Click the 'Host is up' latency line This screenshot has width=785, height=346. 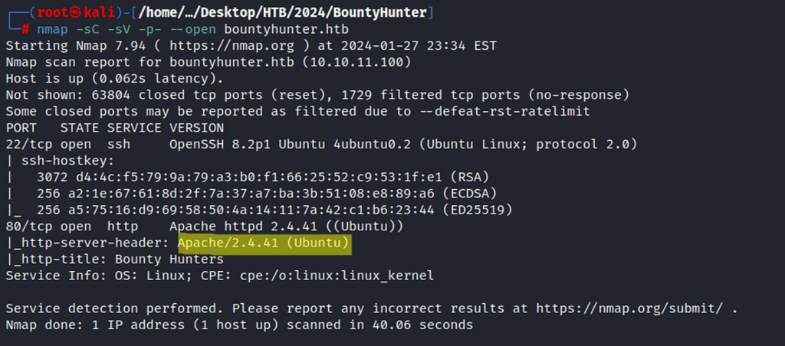[x=115, y=78]
